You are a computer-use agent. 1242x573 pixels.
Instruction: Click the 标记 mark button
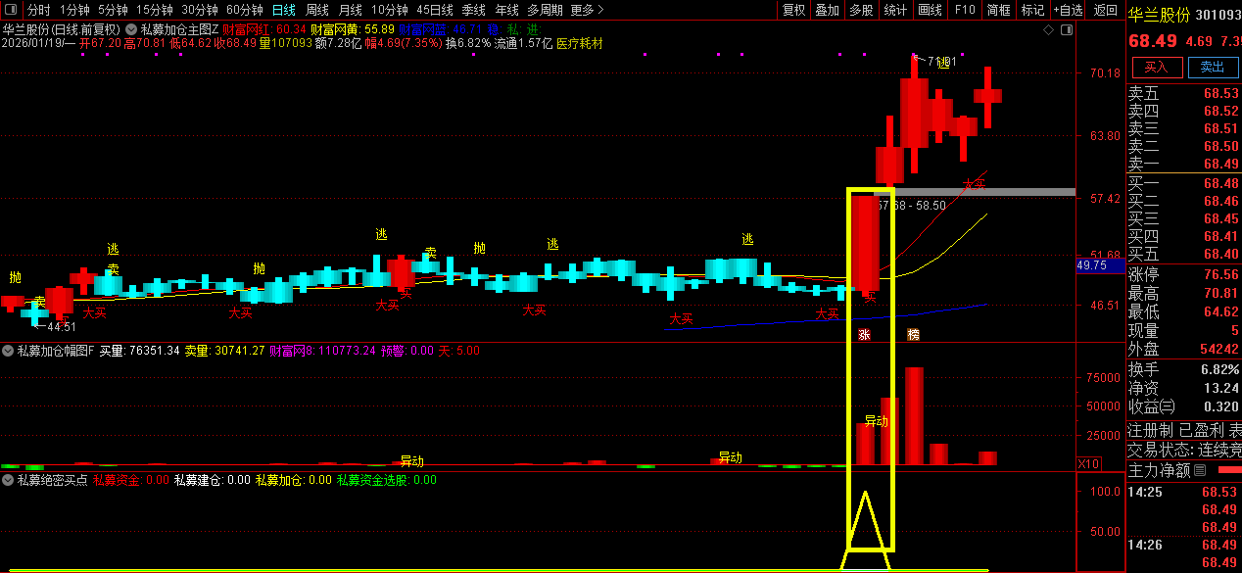pyautogui.click(x=1032, y=10)
